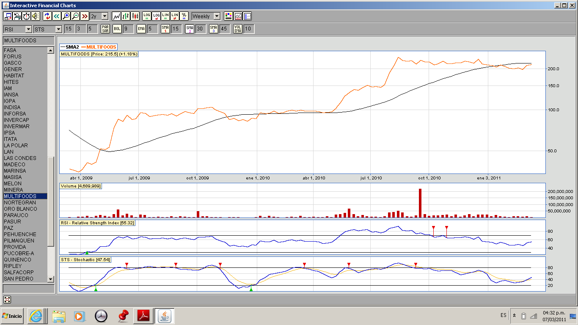Toggle the Parabolic SAR indicator
This screenshot has height=325, width=578.
[x=105, y=29]
